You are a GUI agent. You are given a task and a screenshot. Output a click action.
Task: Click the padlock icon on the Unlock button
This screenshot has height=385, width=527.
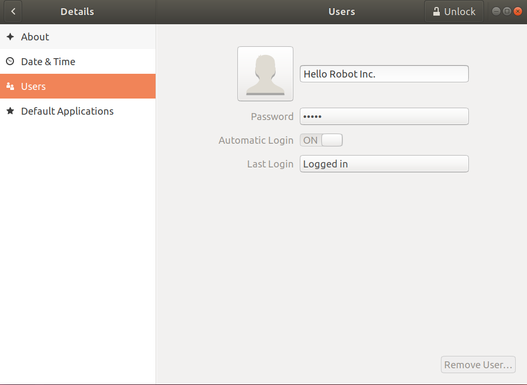tap(437, 11)
